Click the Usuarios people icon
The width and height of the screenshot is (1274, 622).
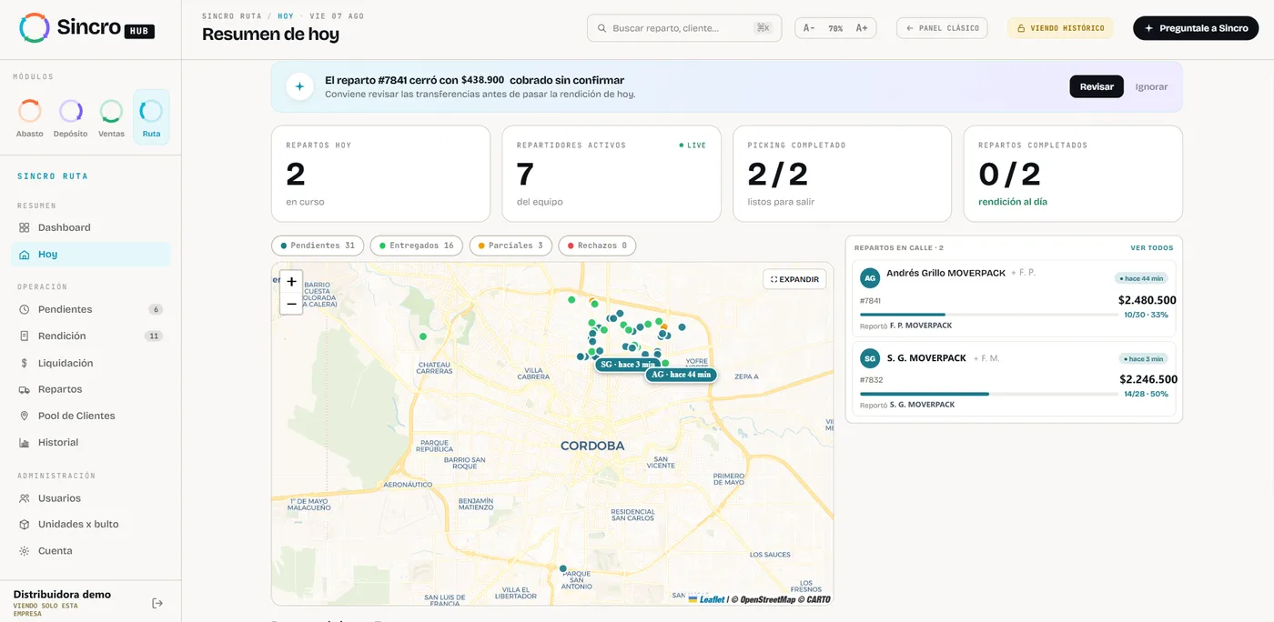(x=25, y=498)
